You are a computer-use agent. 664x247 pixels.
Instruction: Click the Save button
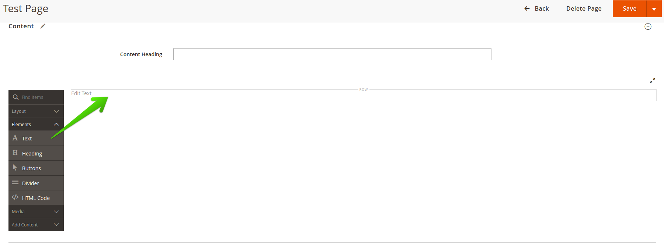[x=629, y=9]
